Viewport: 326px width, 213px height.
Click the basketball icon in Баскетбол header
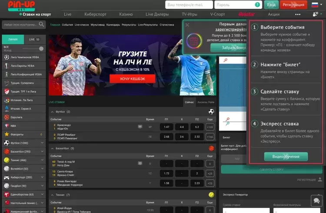point(211,148)
